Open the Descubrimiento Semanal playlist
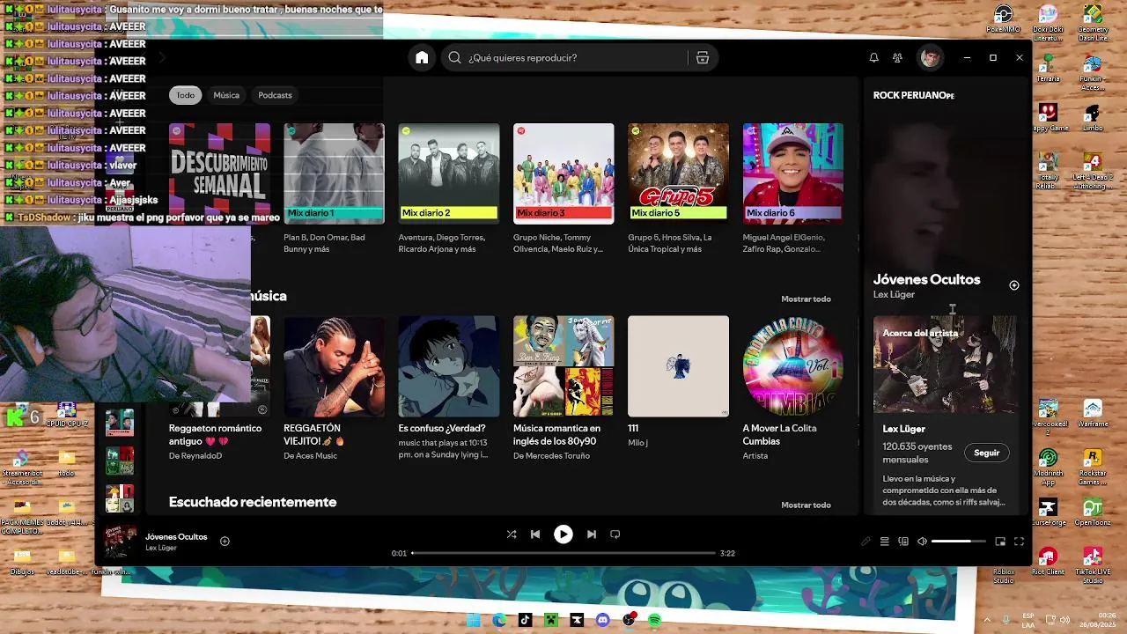This screenshot has height=634, width=1127. pos(219,173)
